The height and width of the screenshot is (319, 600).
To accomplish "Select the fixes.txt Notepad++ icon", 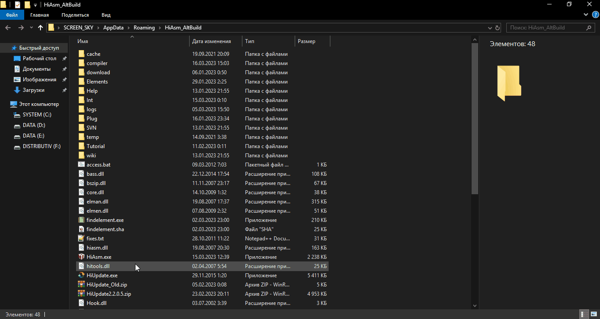I will pyautogui.click(x=81, y=239).
